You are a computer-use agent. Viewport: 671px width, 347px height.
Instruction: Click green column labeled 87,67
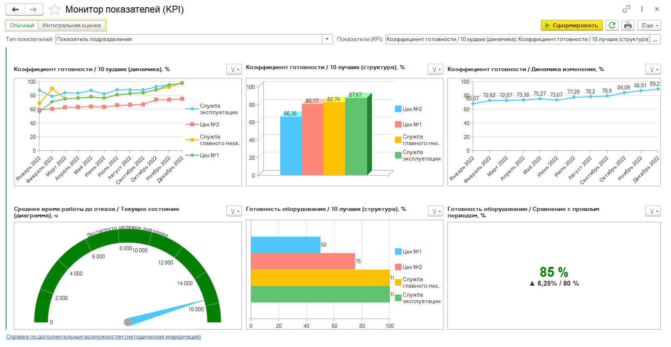point(356,137)
